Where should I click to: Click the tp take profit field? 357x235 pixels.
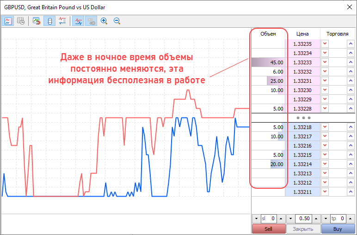click(x=338, y=219)
